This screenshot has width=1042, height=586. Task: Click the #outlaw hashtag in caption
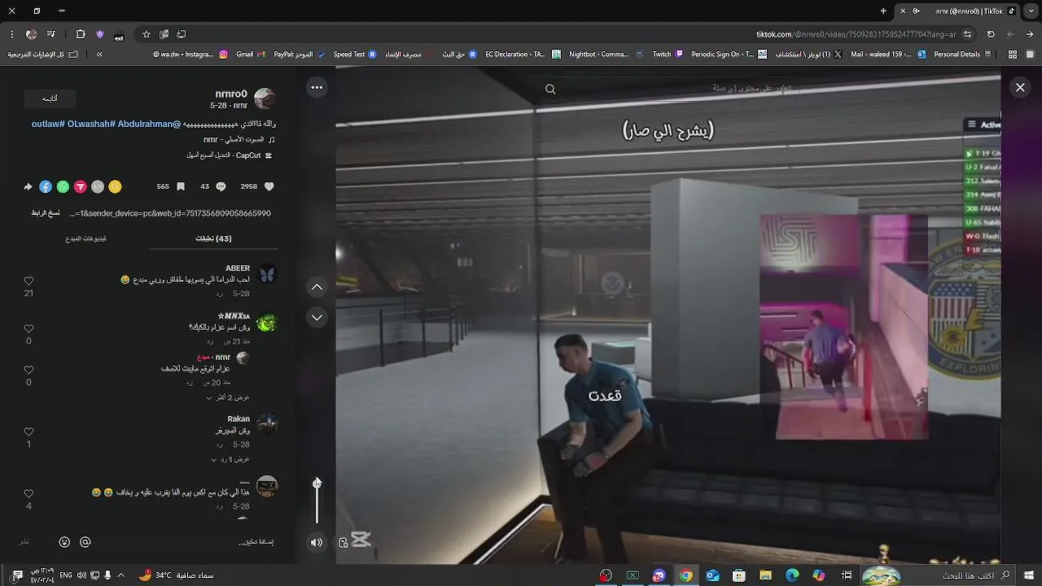[x=48, y=124]
